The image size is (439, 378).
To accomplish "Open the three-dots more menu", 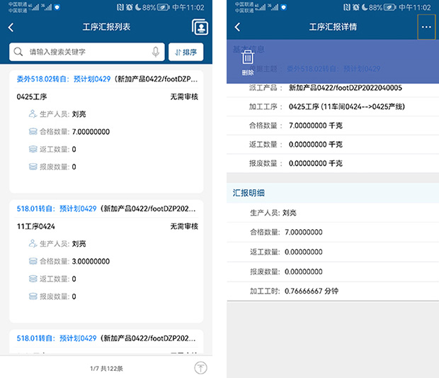I will pyautogui.click(x=426, y=27).
